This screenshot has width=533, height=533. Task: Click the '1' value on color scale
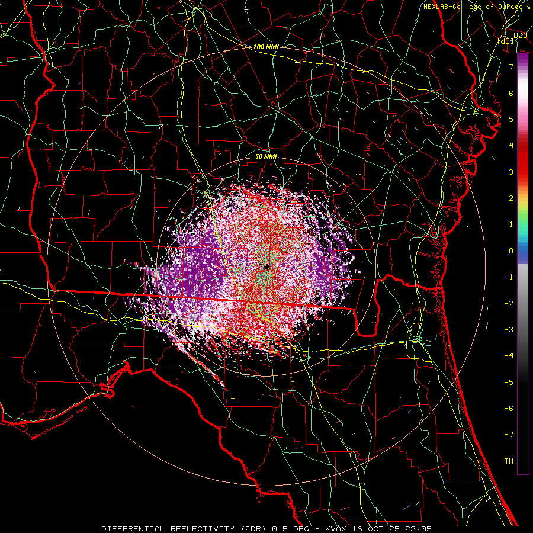511,224
